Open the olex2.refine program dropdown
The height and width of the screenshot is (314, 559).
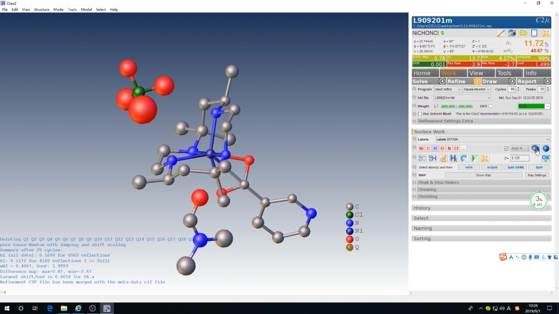click(447, 90)
